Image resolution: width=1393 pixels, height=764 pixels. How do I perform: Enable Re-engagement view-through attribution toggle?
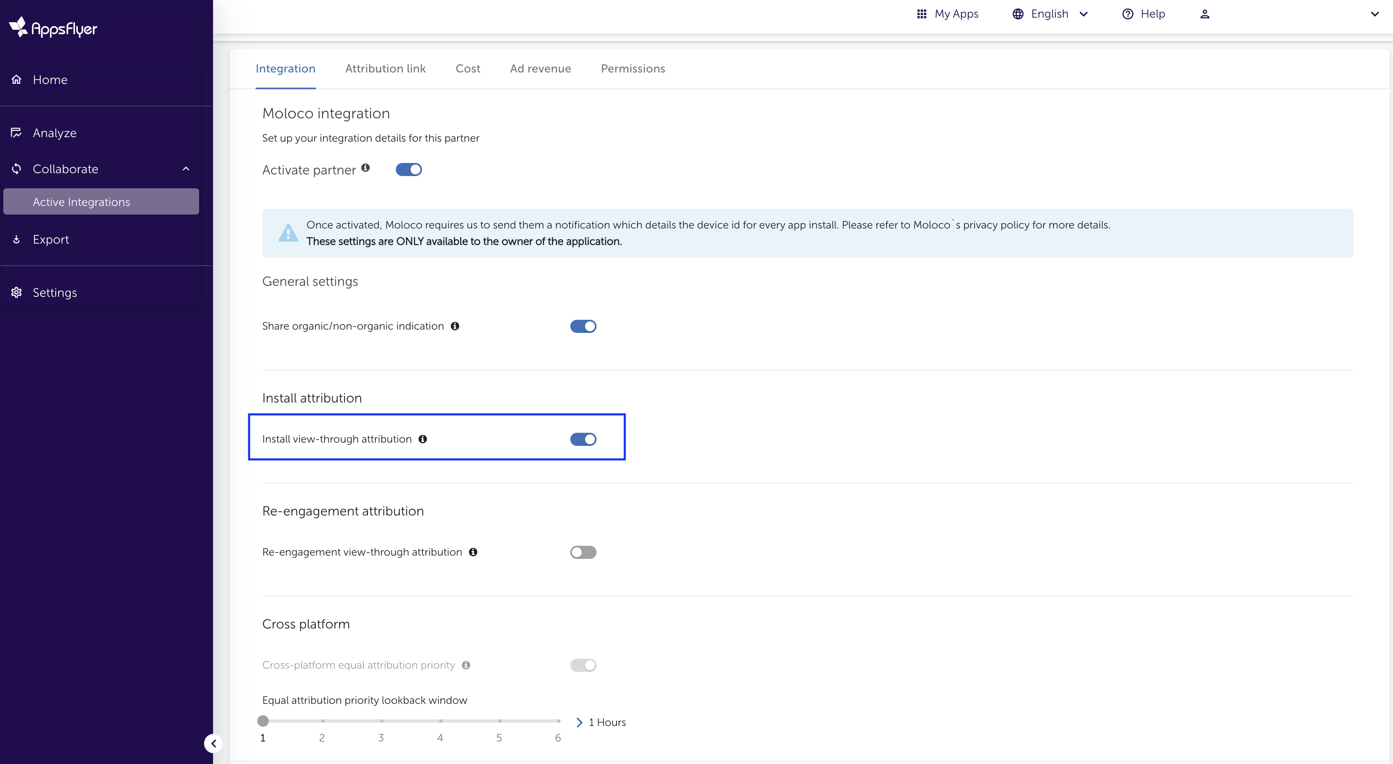click(583, 552)
